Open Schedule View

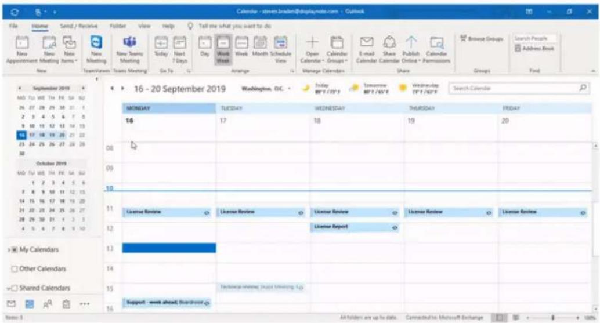coord(280,50)
